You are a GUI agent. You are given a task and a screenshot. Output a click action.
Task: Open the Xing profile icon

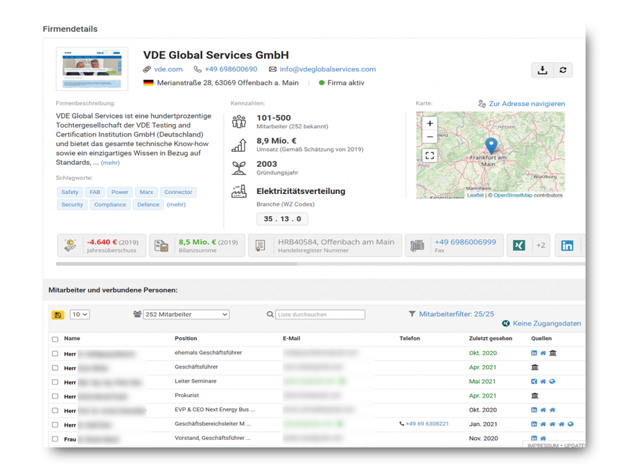point(519,246)
